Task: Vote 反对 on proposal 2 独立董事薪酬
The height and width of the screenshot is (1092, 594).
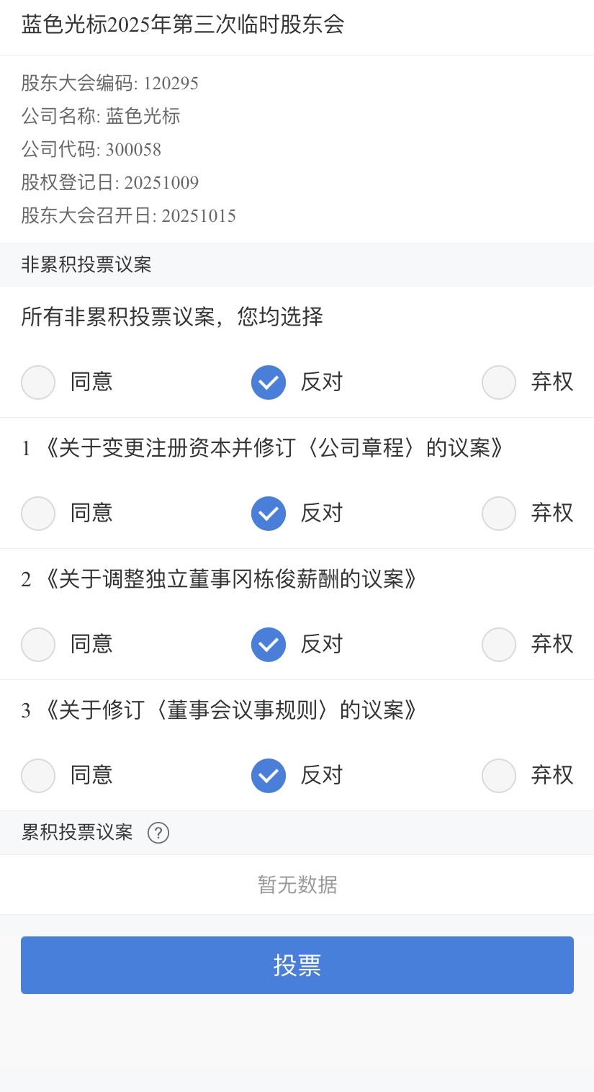Action: coord(269,644)
